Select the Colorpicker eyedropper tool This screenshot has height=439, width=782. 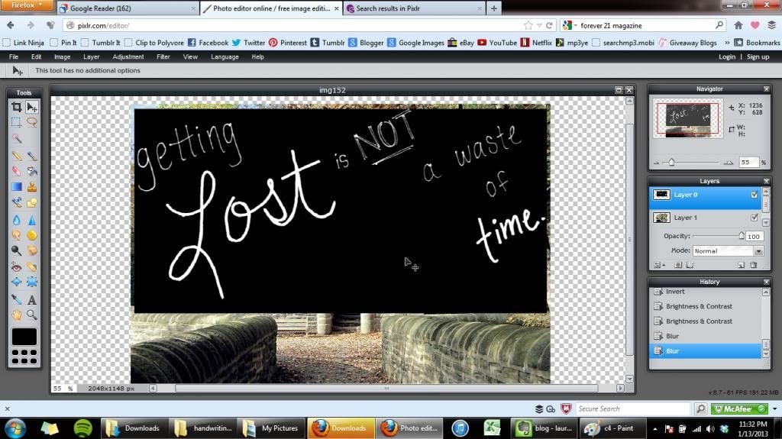coord(17,299)
